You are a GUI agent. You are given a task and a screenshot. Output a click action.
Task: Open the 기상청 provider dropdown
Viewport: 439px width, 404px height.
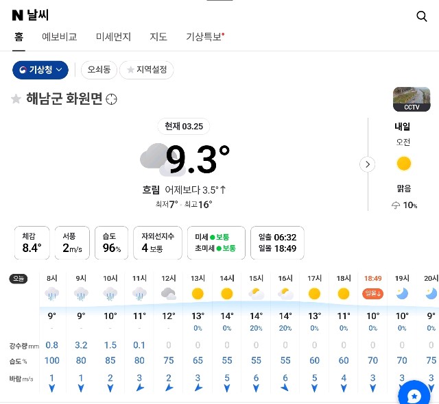click(40, 70)
